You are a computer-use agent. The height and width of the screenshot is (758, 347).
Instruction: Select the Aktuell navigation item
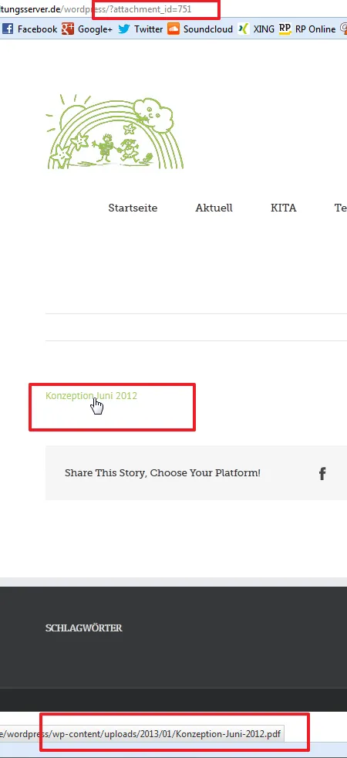(214, 208)
